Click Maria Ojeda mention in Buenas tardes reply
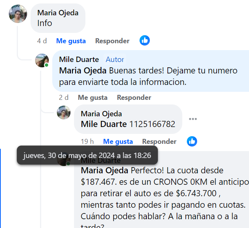 83,71
